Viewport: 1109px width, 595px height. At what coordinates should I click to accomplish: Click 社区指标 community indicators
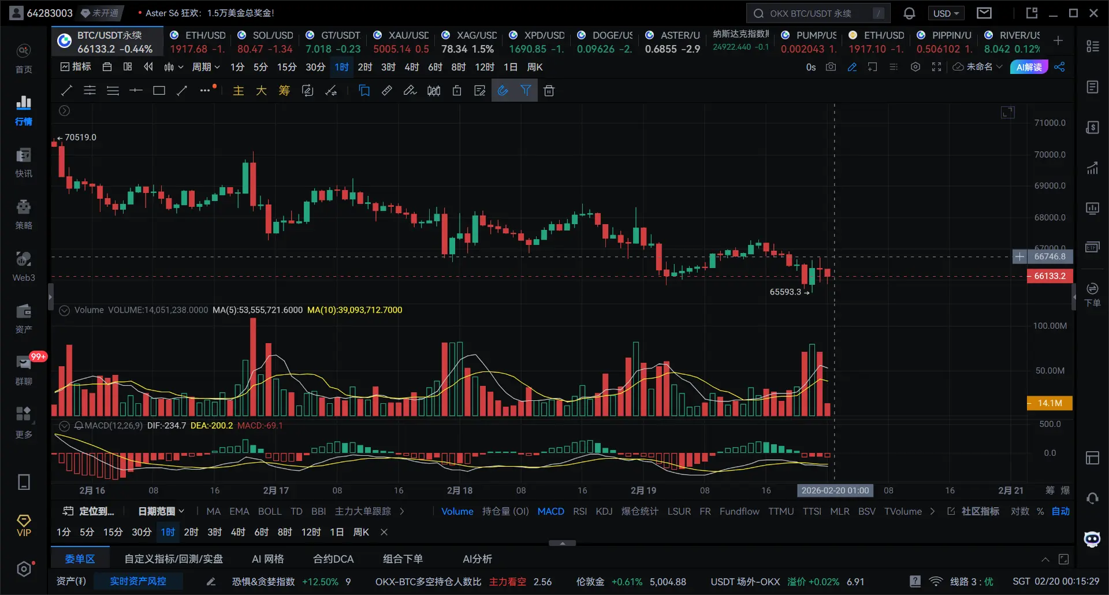pyautogui.click(x=973, y=511)
